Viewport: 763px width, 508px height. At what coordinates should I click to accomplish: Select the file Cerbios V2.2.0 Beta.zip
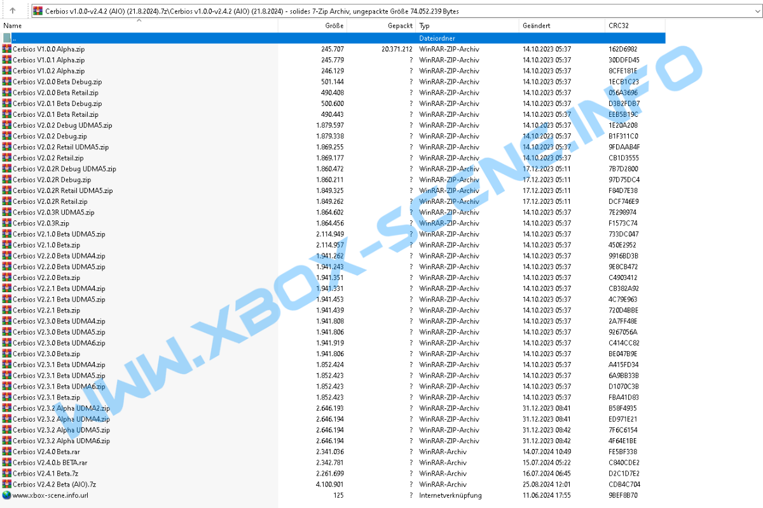(46, 277)
